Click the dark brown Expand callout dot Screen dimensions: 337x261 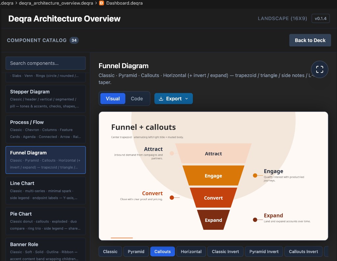(255, 220)
